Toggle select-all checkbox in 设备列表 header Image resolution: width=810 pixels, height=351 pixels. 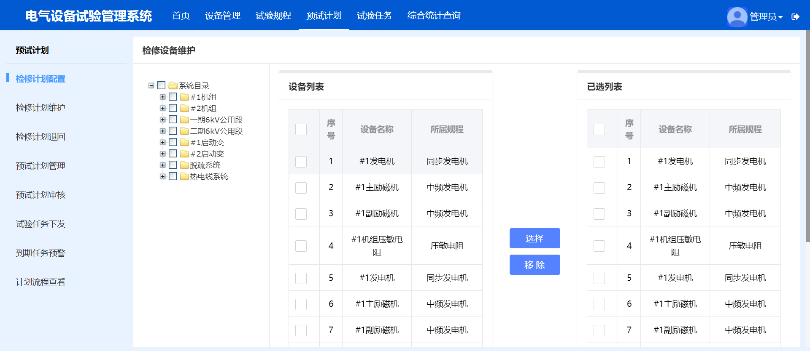coord(301,129)
